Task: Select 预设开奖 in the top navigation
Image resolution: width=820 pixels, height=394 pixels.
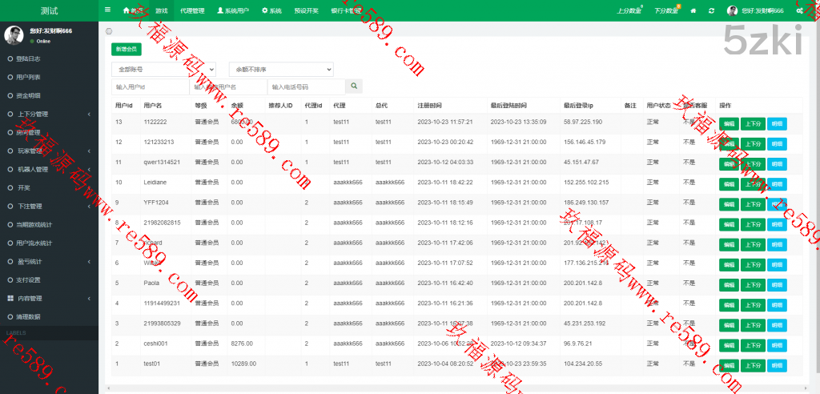Action: [306, 10]
